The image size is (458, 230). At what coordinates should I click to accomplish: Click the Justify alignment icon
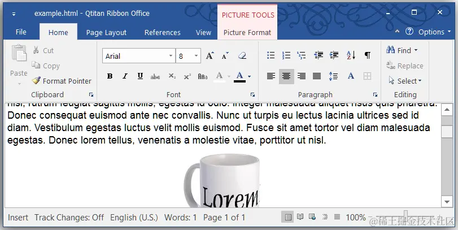click(317, 76)
